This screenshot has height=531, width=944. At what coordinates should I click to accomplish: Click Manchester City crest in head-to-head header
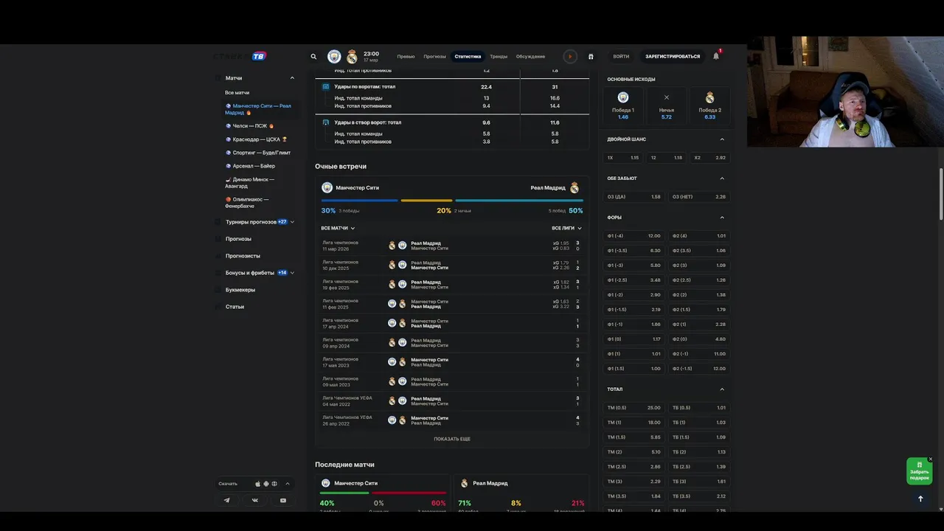(327, 187)
